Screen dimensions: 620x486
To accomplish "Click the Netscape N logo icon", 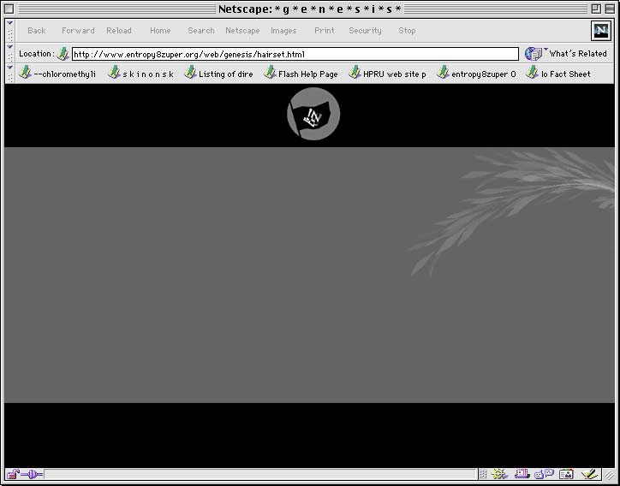I will (601, 31).
